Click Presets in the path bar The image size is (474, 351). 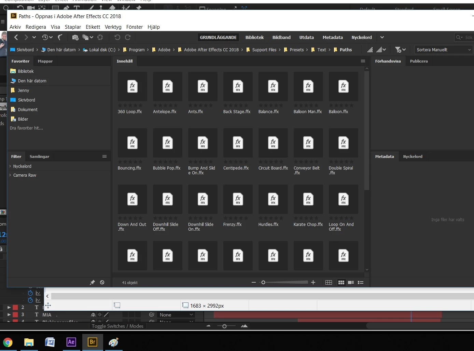coord(294,50)
